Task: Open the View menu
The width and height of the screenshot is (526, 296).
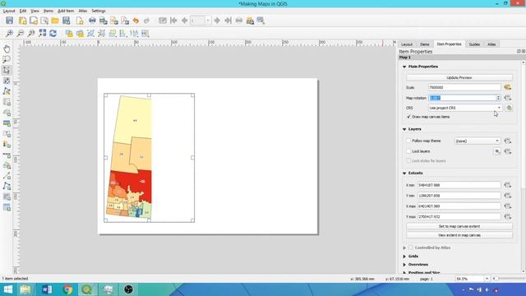Action: pos(35,11)
